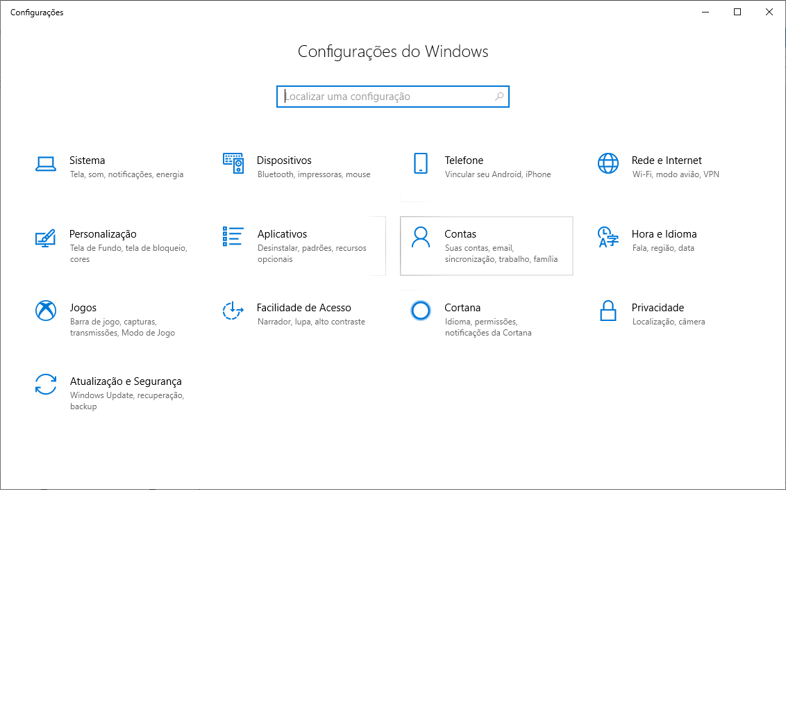Click inside the Localizar uma configuração field
Viewport: 786px width, 717px height.
click(x=385, y=97)
